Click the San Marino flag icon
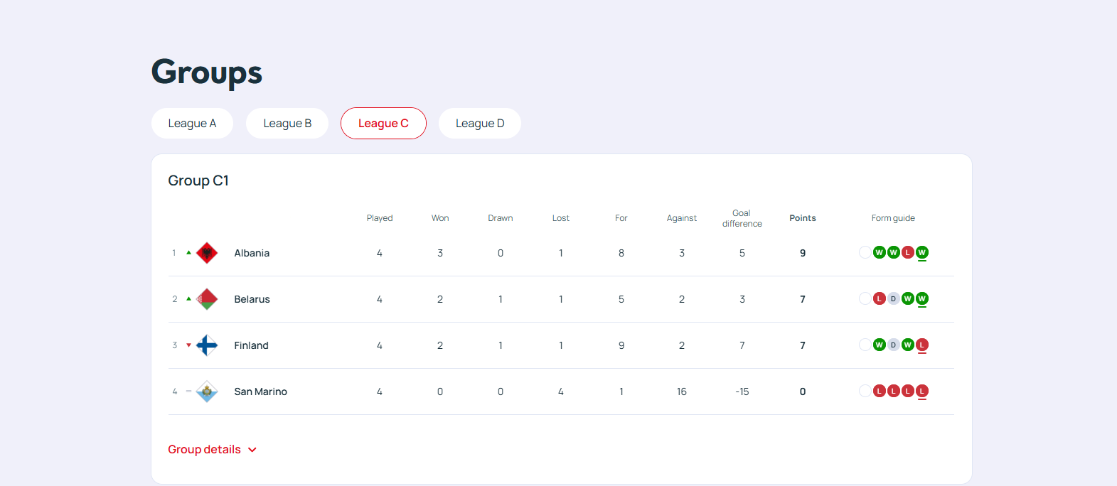 click(207, 391)
